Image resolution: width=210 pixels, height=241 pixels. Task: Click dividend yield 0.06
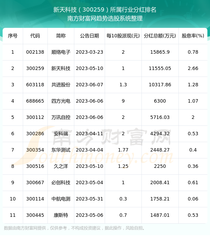click(x=193, y=199)
